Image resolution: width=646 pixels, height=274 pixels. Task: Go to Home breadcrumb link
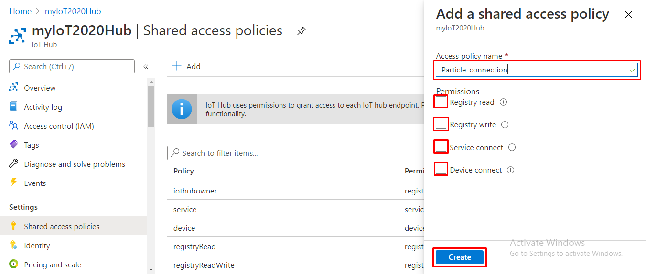(20, 11)
